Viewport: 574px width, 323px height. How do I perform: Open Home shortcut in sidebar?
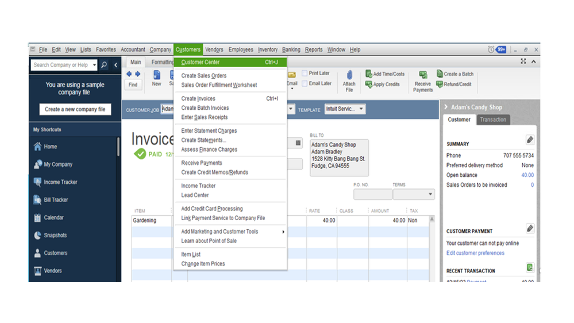[x=50, y=147]
